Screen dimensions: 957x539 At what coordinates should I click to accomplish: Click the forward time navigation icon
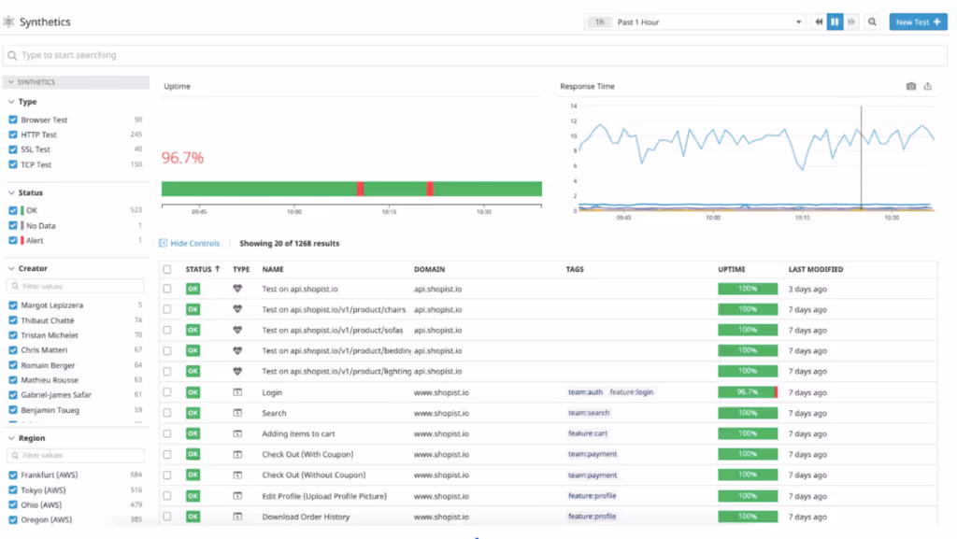point(851,21)
